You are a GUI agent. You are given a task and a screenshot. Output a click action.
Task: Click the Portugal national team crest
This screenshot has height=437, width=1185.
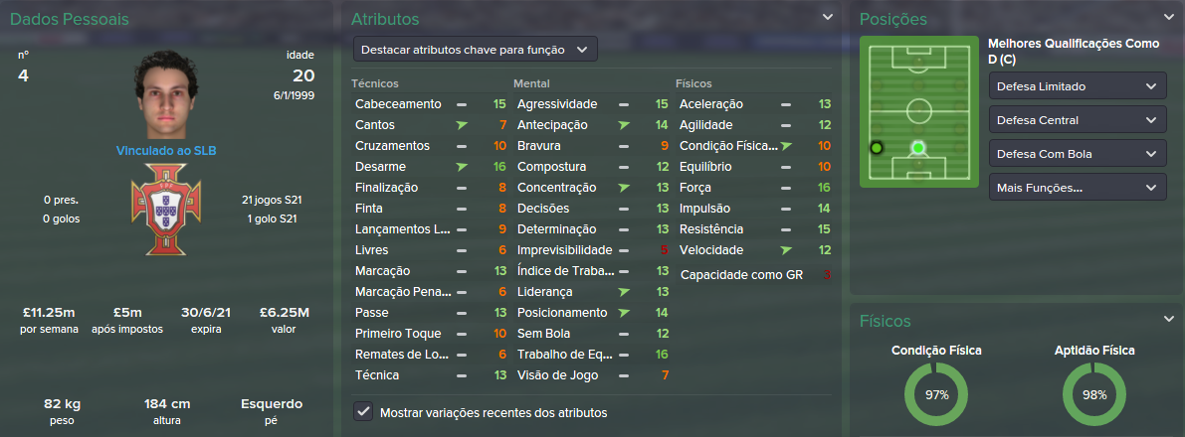pos(166,208)
